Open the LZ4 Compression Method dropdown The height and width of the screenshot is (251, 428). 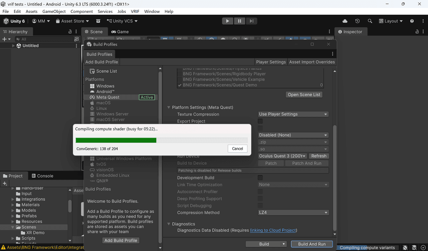pyautogui.click(x=293, y=213)
